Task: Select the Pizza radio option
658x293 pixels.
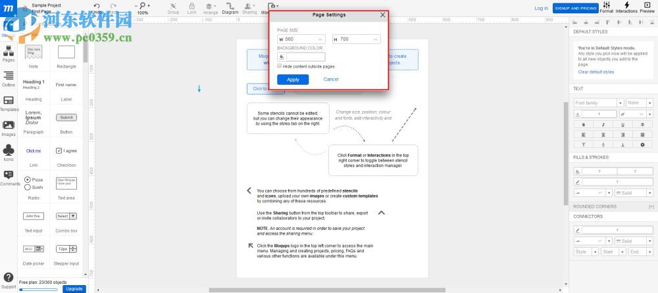Action: 28,179
